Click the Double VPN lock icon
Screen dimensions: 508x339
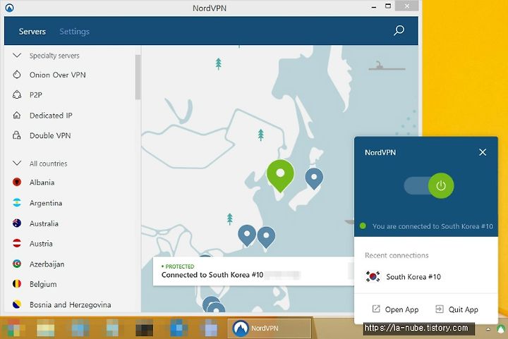pyautogui.click(x=17, y=135)
